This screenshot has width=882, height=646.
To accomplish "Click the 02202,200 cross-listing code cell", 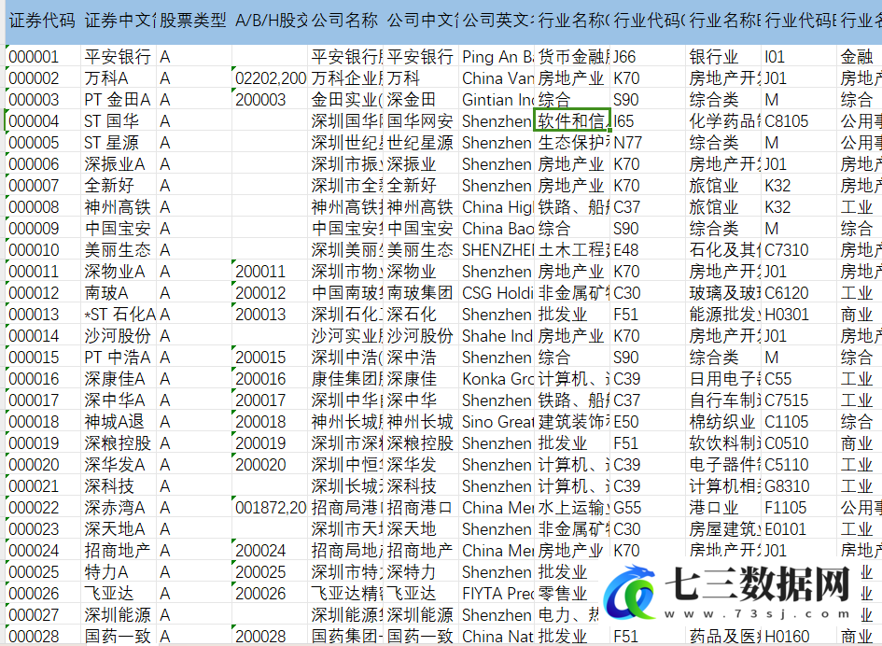I will [270, 78].
